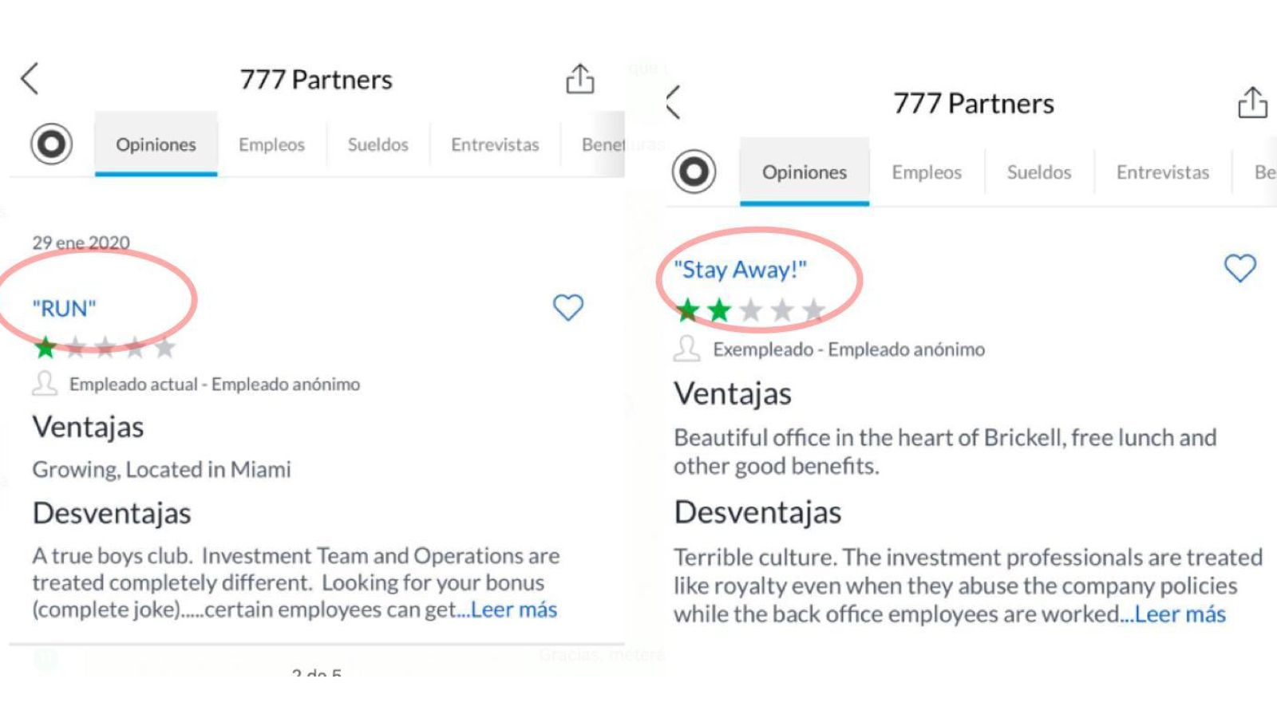The image size is (1277, 718).
Task: Like the "Stay Away!" review with heart
Action: (x=1239, y=268)
